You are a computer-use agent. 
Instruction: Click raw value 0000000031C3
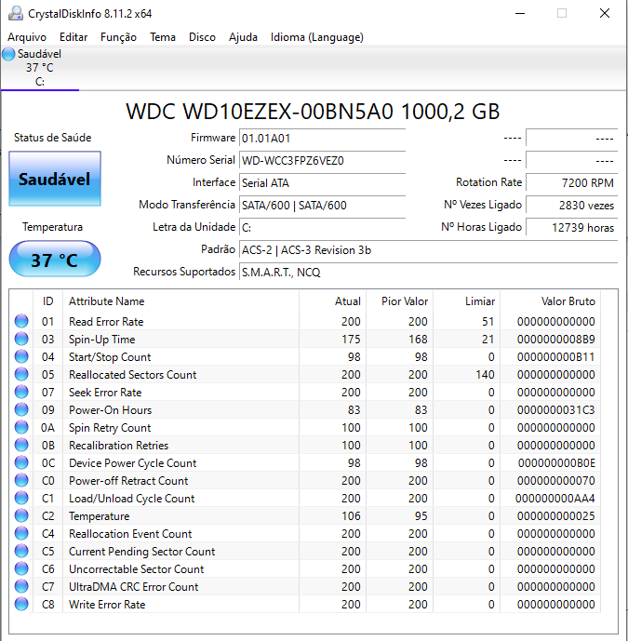pos(555,410)
